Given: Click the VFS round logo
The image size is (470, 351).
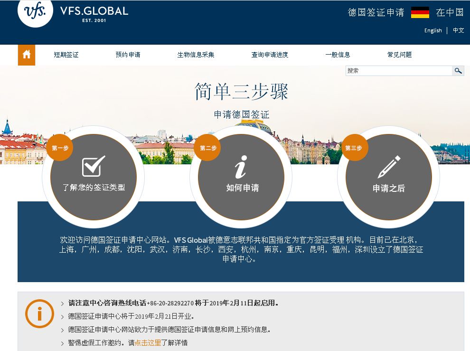Looking at the screenshot, I should tap(36, 13).
